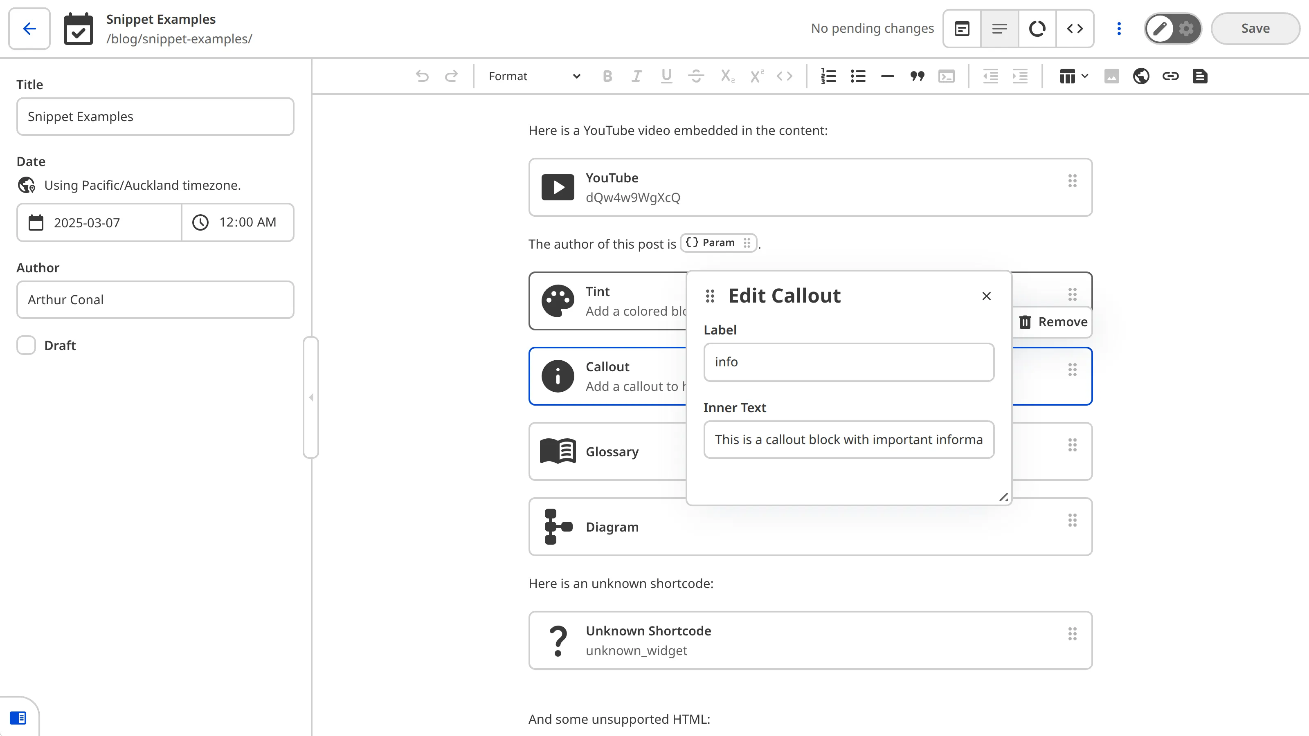This screenshot has height=736, width=1309.
Task: Select the strikethrough formatting icon
Action: (x=697, y=76)
